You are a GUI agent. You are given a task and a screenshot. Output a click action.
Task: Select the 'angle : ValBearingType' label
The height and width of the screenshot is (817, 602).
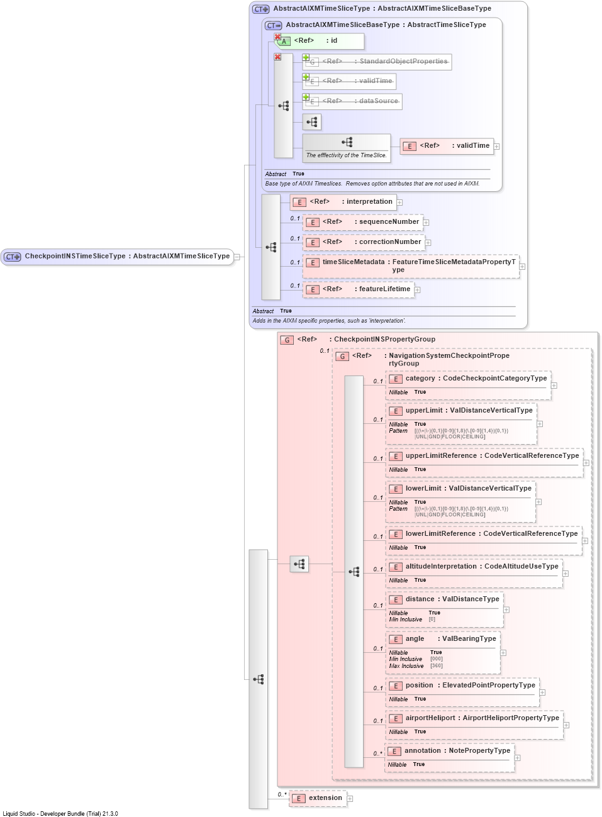point(450,639)
